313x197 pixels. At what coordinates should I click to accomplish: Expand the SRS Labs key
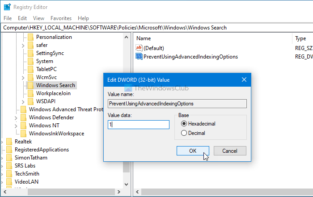(x=2, y=166)
